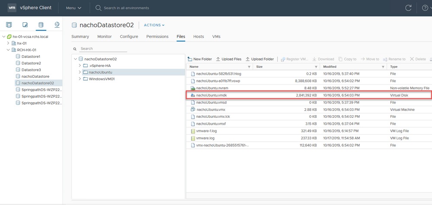The image size is (432, 205).
Task: Click the New Folder toolbar button
Action: tap(199, 59)
